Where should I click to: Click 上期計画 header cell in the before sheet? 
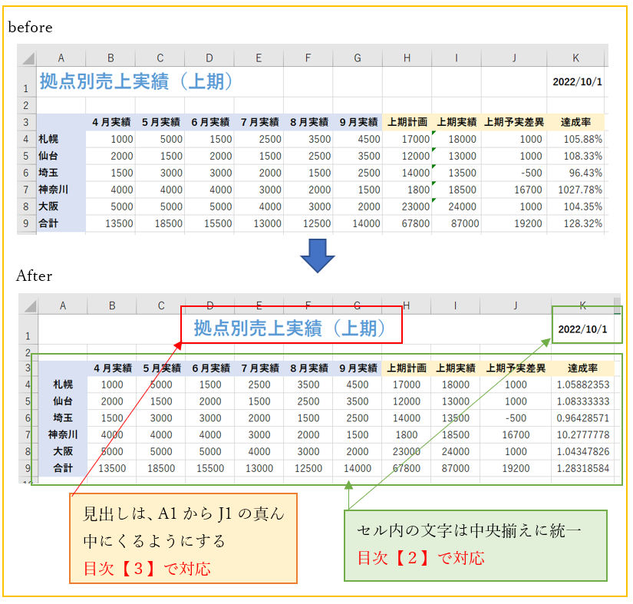(407, 122)
